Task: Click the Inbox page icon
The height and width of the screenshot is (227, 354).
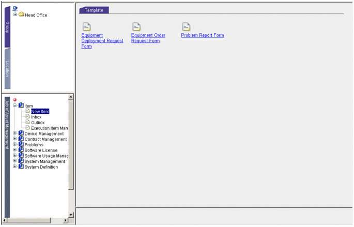Action: pyautogui.click(x=27, y=116)
